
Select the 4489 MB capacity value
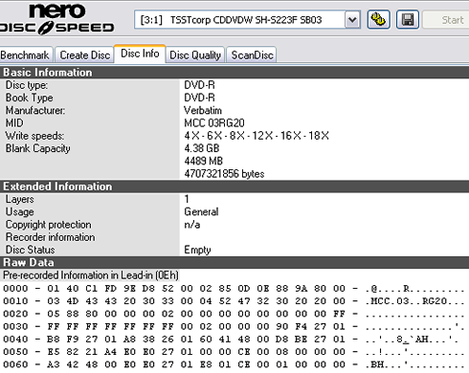pos(203,161)
